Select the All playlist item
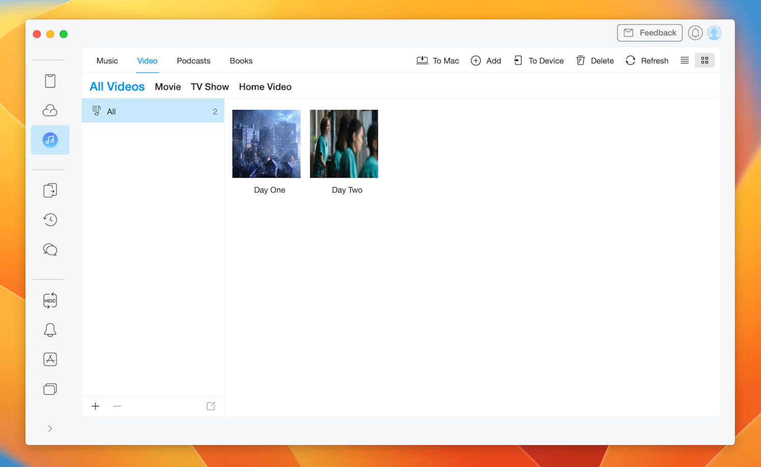Screen dimensions: 761x467 [x=153, y=112]
